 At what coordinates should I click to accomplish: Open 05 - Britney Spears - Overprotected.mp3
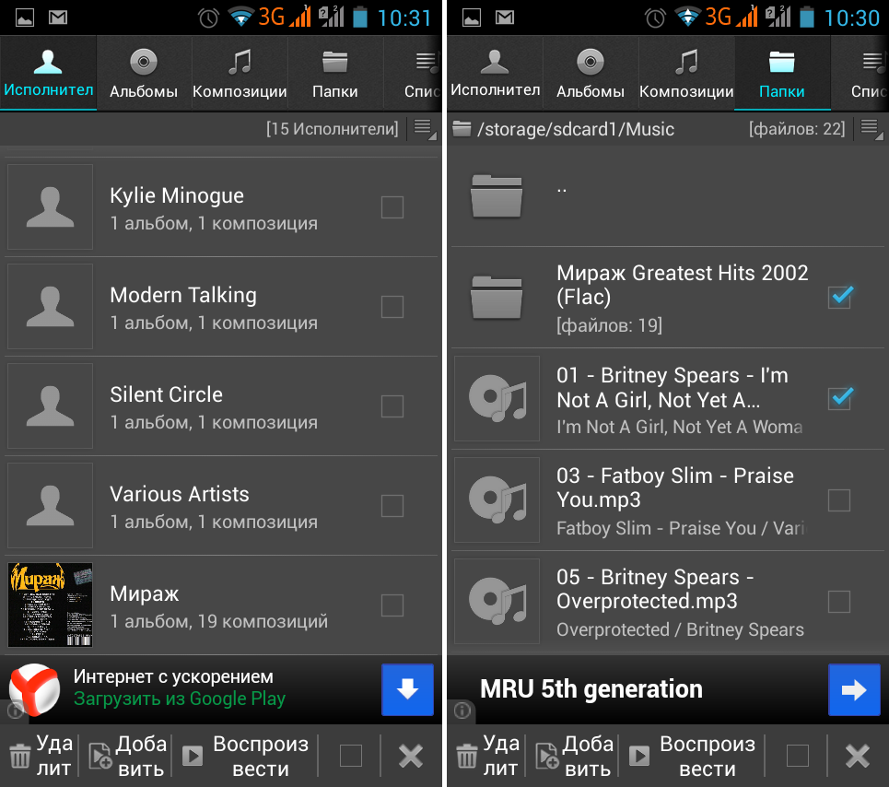pyautogui.click(x=668, y=602)
